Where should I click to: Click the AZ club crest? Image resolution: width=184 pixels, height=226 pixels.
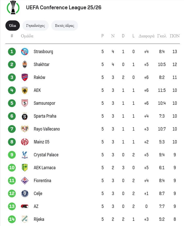coord(25,206)
